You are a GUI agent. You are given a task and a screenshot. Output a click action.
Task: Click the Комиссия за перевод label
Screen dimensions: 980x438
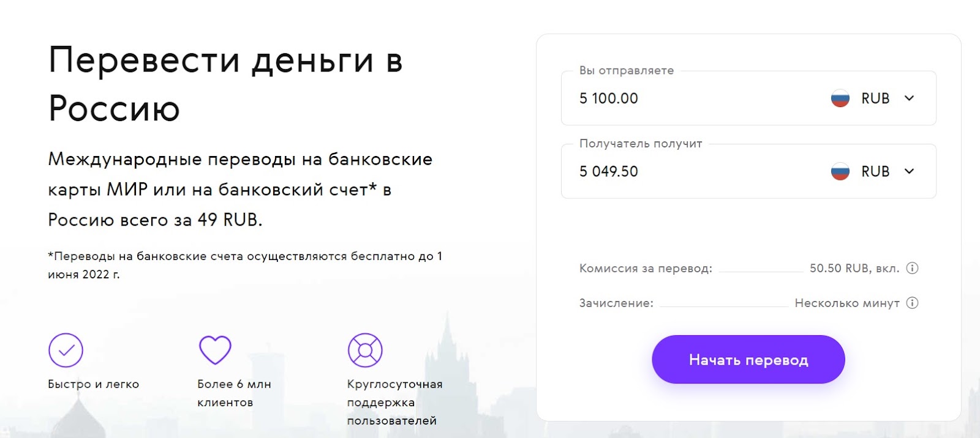[646, 269]
